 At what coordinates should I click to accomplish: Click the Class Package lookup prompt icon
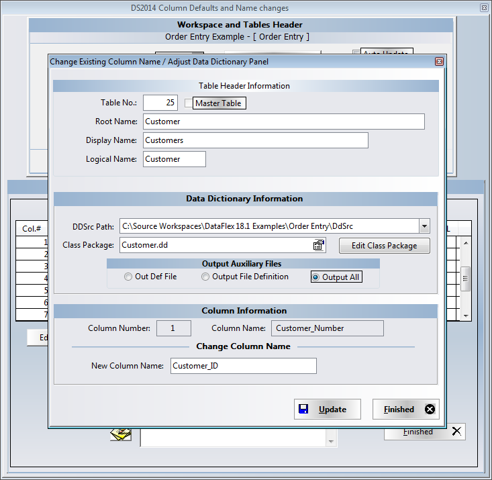[319, 246]
